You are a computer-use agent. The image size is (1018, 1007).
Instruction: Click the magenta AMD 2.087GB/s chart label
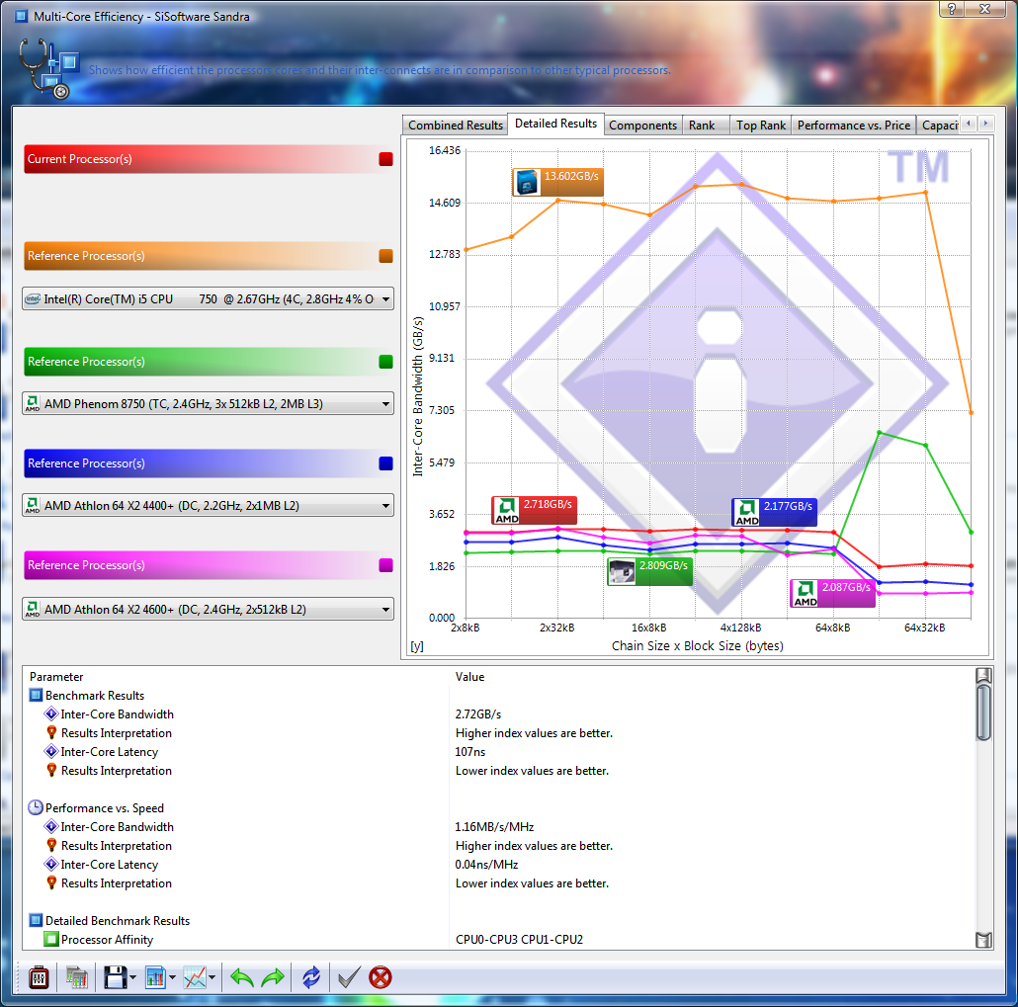tap(833, 593)
